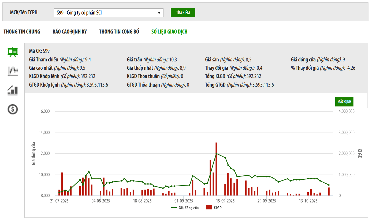The image size is (369, 218).
Task: Click the red KLGD legend color square
Action: [x=209, y=208]
